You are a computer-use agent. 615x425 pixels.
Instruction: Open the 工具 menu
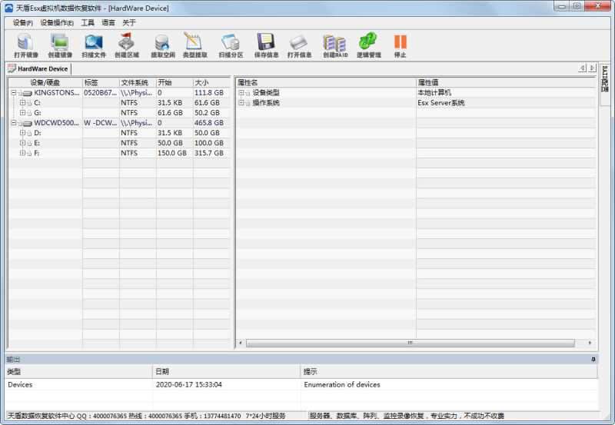click(88, 22)
